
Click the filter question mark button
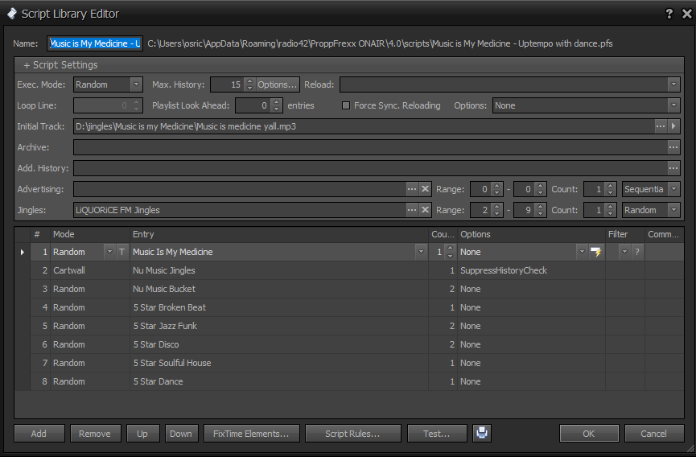(x=636, y=252)
